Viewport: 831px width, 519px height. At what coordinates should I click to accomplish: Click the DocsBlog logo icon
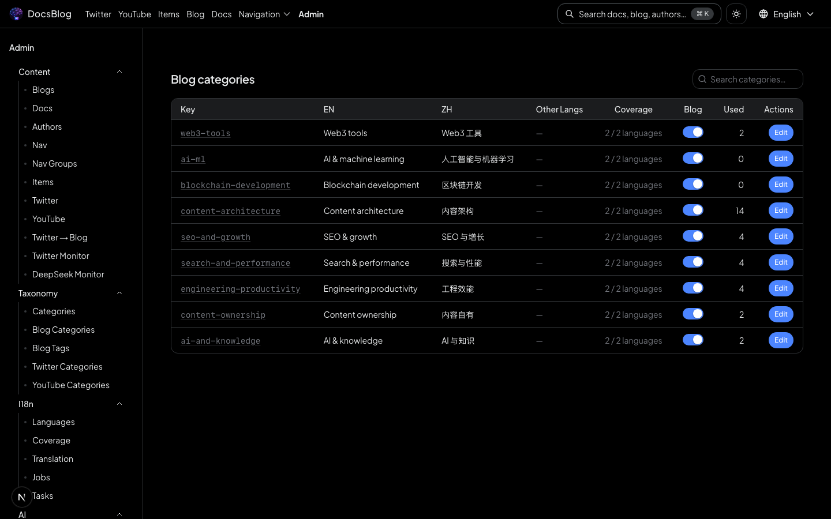(x=16, y=14)
